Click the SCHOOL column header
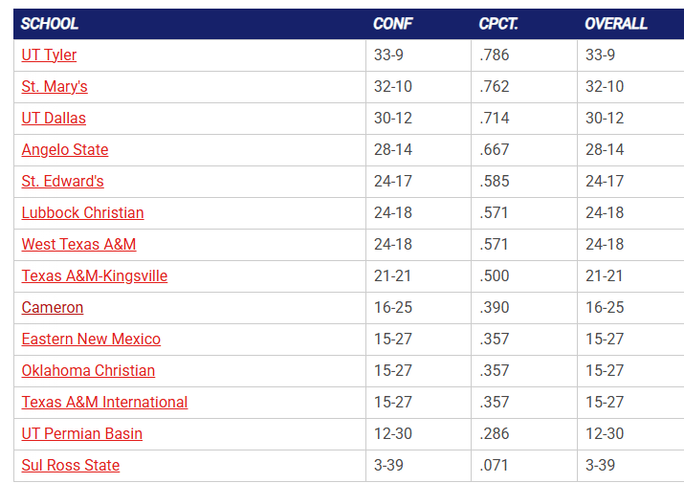 click(x=50, y=24)
